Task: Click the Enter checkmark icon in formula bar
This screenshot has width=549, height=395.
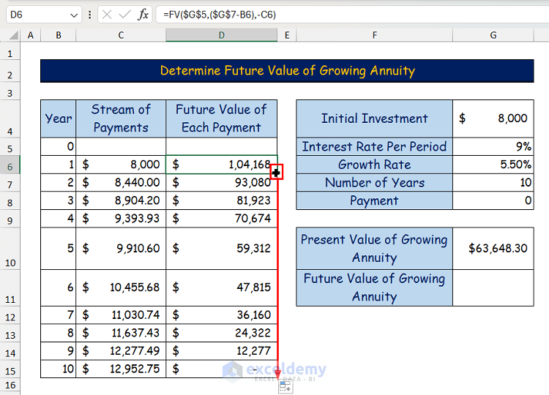Action: pos(124,15)
